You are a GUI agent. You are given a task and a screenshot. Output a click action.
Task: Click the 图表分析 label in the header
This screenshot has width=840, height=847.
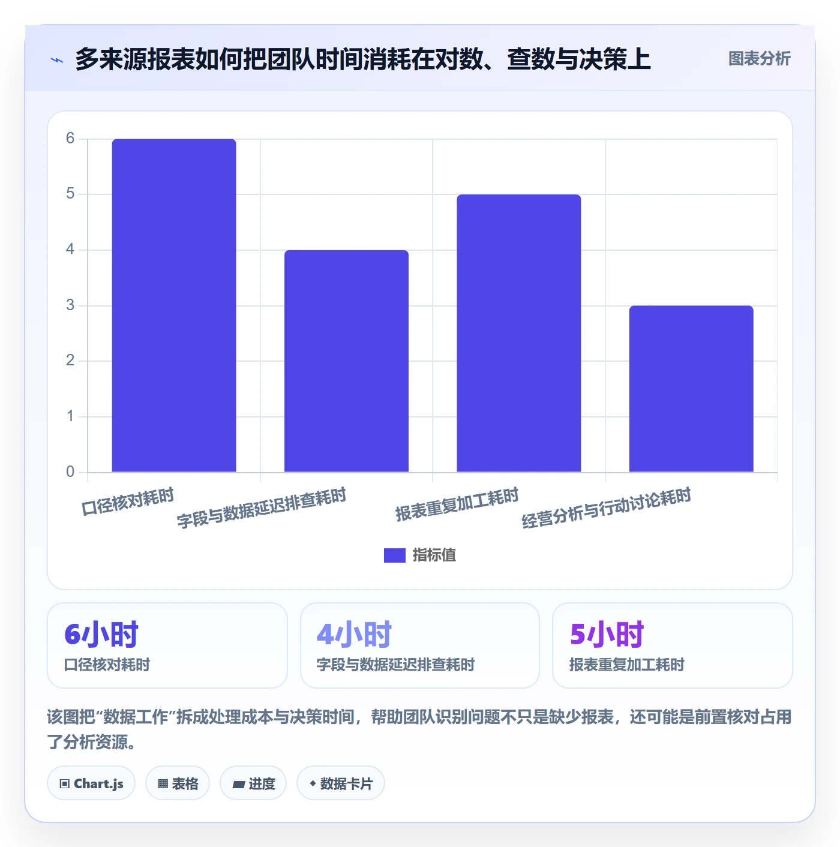(x=759, y=59)
